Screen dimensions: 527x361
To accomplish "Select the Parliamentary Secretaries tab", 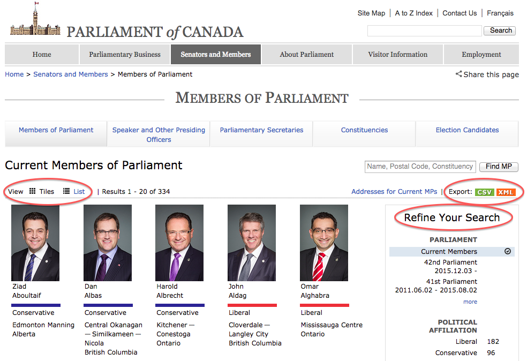I will [261, 130].
